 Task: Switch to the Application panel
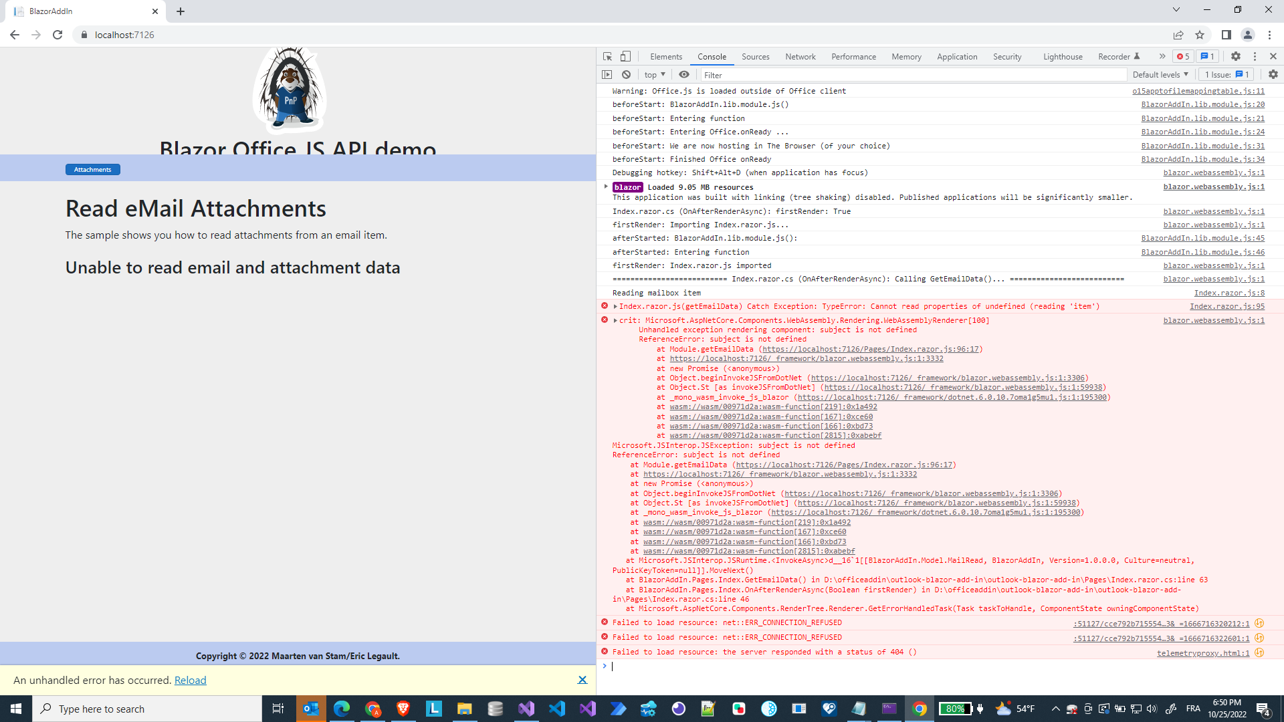pos(957,57)
